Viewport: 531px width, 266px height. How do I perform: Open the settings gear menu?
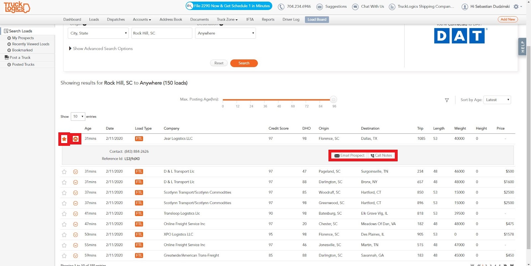(516, 7)
